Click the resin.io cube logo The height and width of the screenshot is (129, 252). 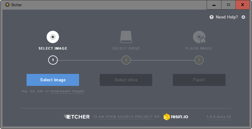[x=167, y=117]
